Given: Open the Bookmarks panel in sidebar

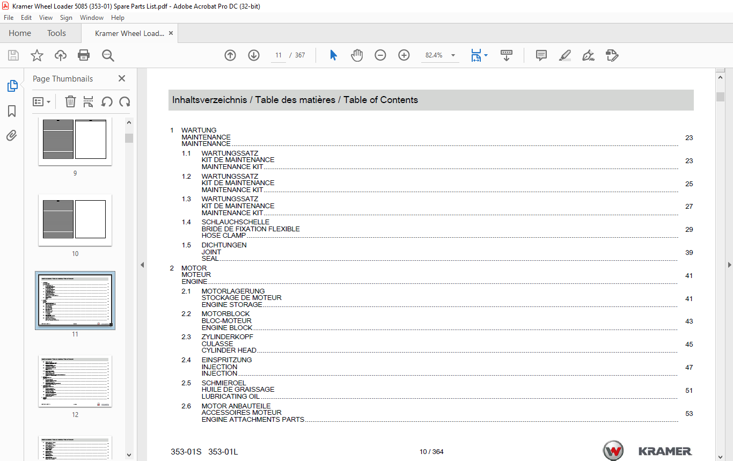Looking at the screenshot, I should (x=12, y=111).
